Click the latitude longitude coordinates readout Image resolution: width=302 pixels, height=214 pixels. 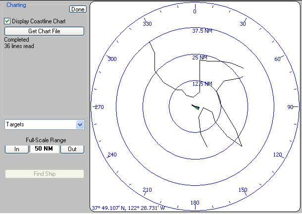click(x=128, y=208)
